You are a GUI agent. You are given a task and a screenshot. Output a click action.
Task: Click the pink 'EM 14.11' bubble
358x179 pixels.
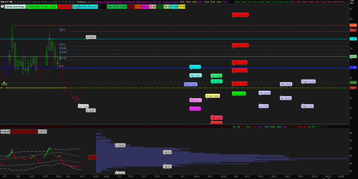(x=196, y=101)
